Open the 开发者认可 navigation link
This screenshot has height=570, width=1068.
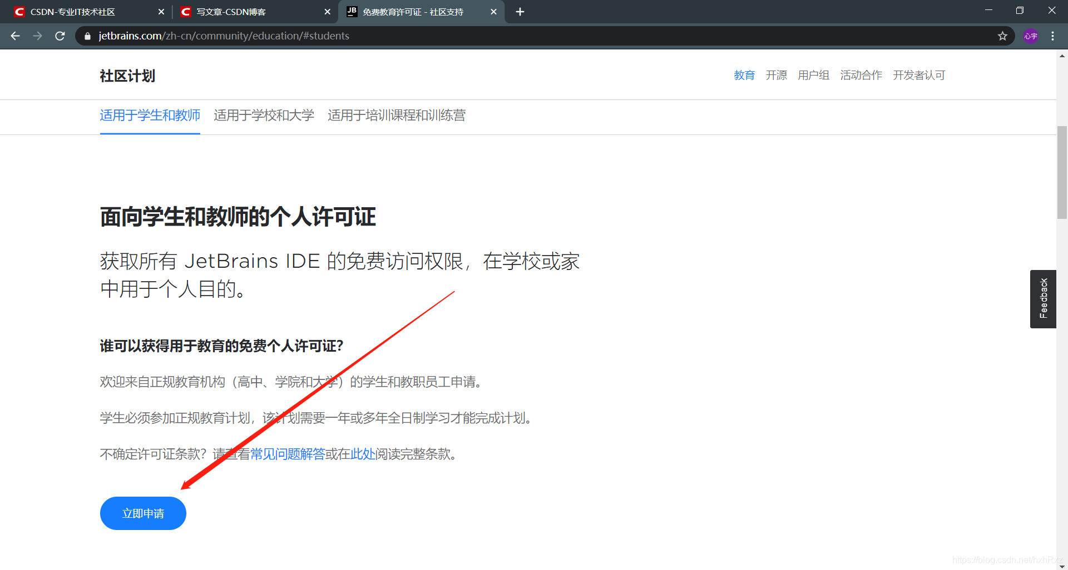click(919, 75)
